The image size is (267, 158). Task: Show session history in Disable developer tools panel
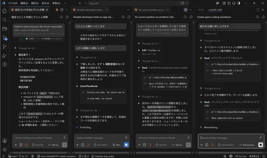pos(123,17)
